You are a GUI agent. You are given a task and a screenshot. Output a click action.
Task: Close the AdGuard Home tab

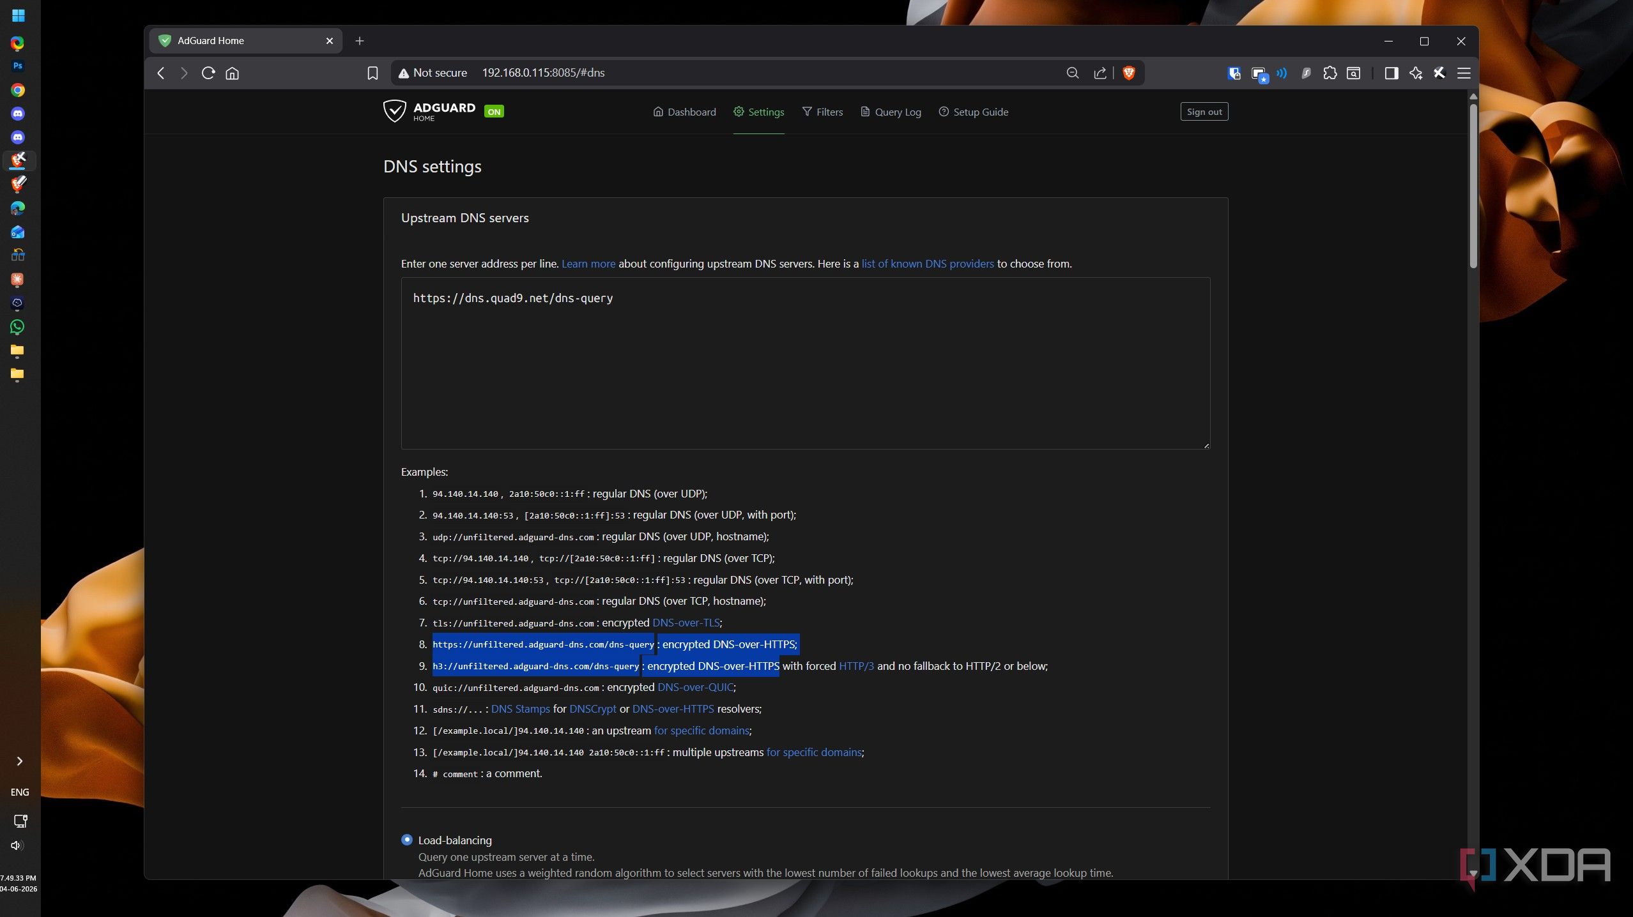(330, 41)
